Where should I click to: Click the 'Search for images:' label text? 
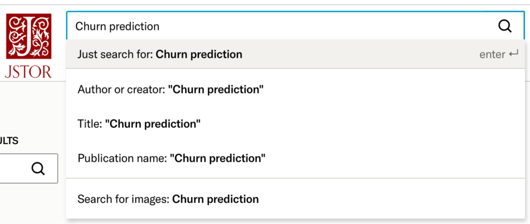123,199
